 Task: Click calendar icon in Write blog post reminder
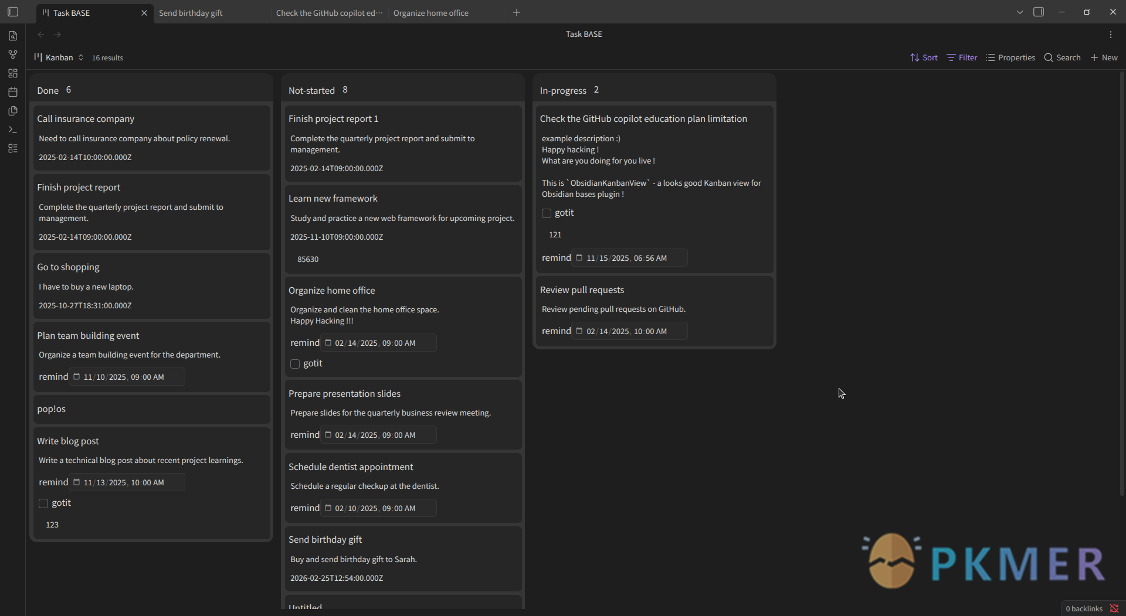click(x=76, y=482)
